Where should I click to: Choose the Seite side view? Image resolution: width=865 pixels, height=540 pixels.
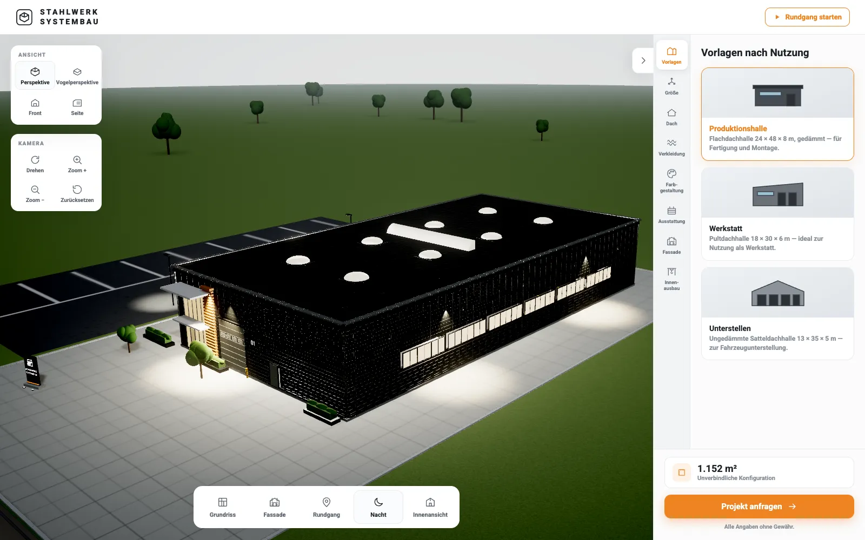coord(77,107)
